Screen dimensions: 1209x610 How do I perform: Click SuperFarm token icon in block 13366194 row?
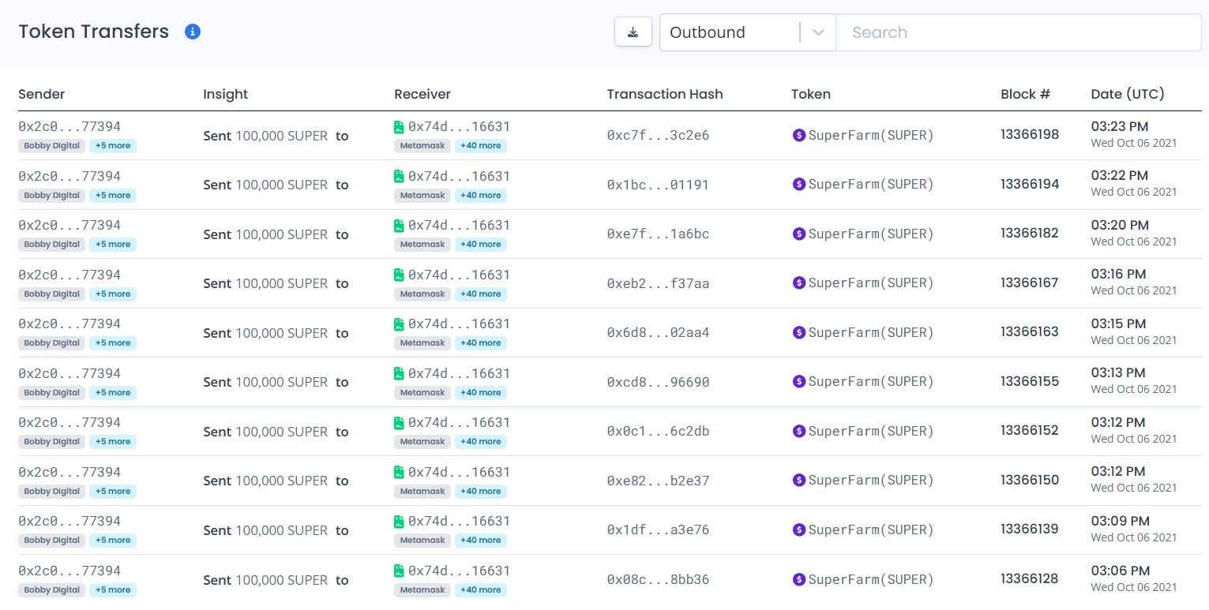click(798, 185)
